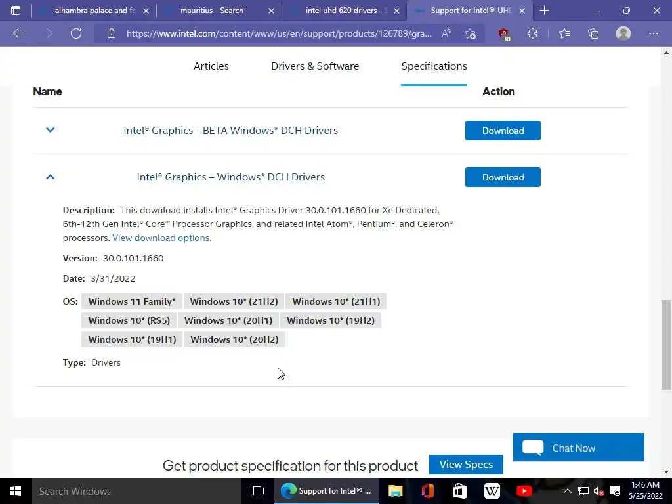This screenshot has height=504, width=672.
Task: Open Task View on the taskbar
Action: [257, 491]
